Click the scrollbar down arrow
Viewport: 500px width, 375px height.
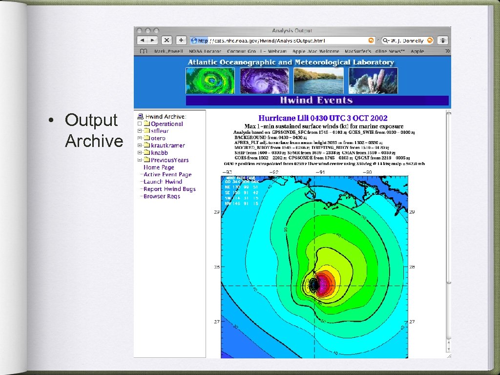click(448, 349)
